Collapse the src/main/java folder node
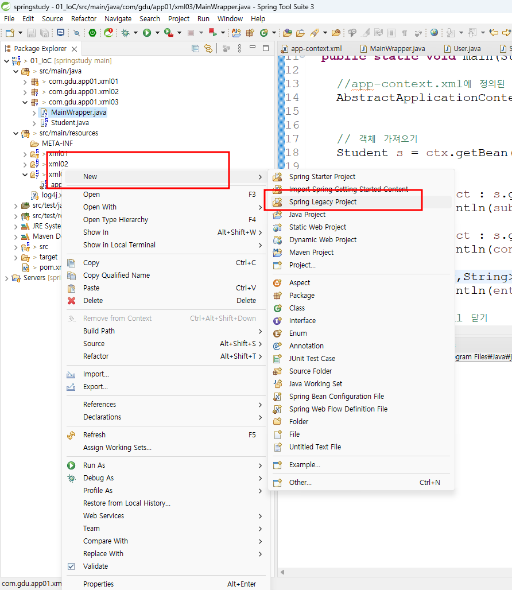This screenshot has width=512, height=590. coord(16,71)
